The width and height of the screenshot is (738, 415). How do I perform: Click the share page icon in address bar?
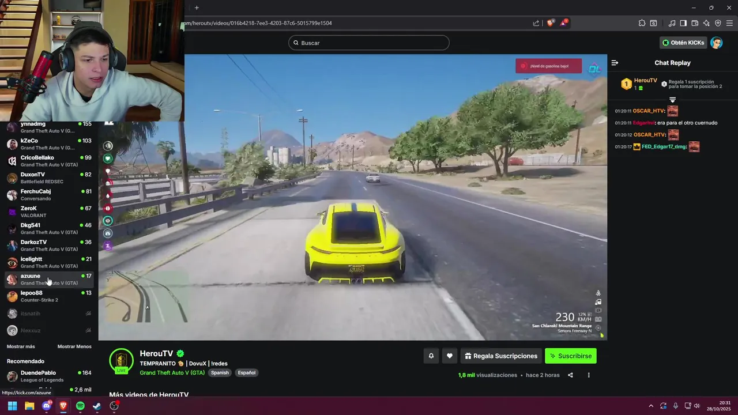536,23
